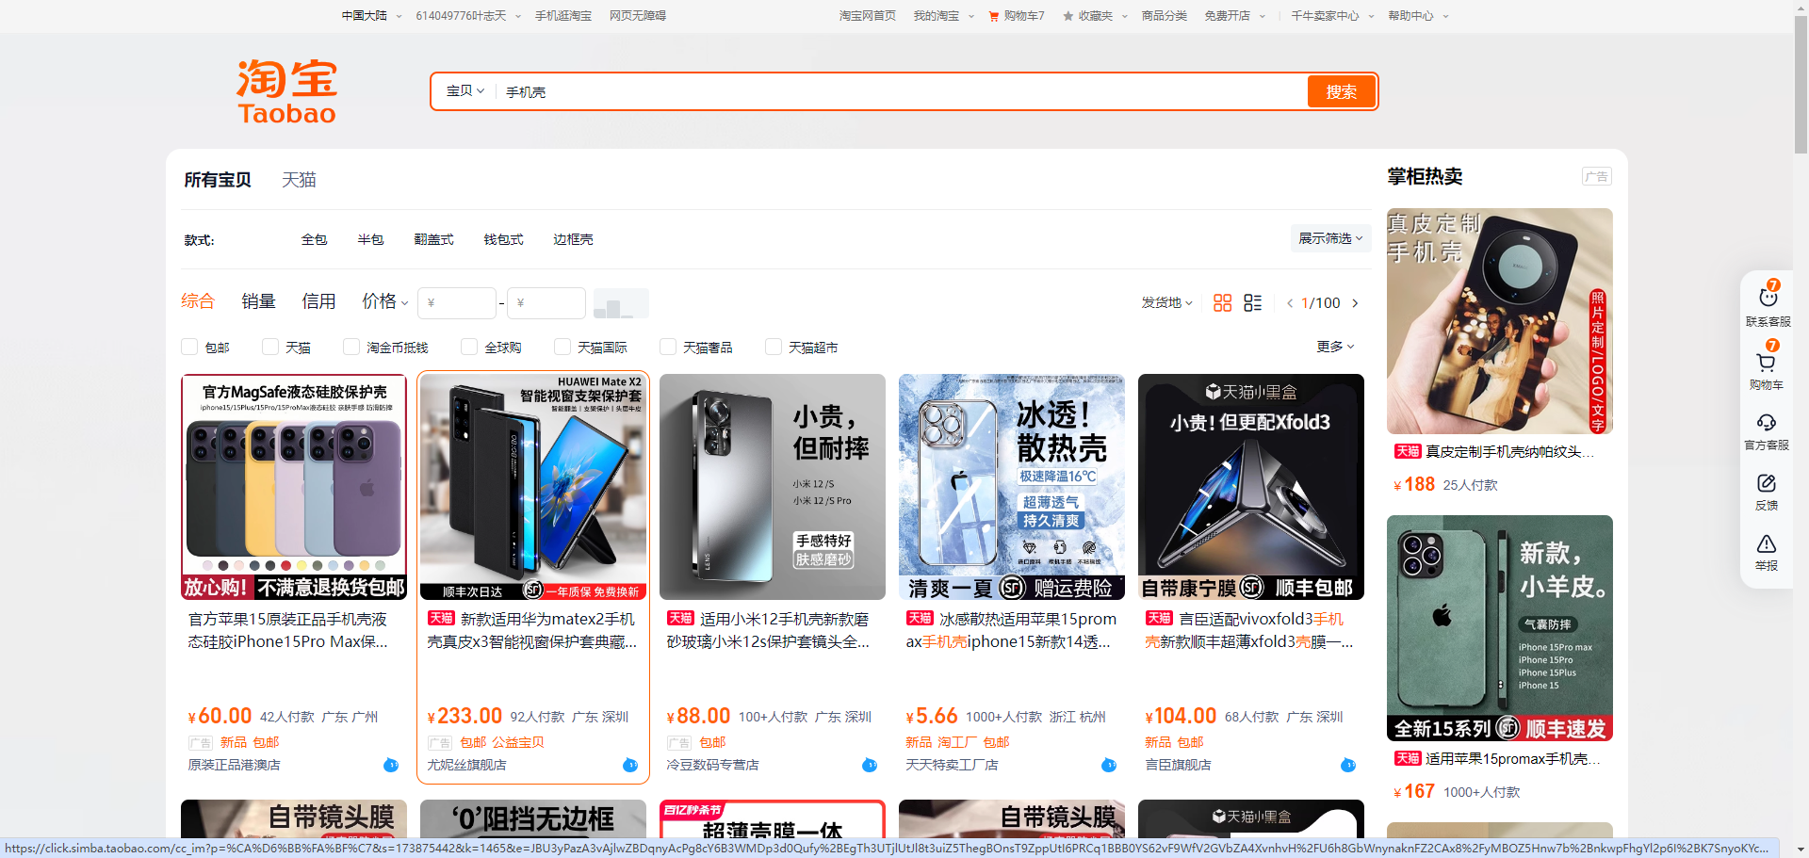Open 发货地 location dropdown
This screenshot has width=1809, height=858.
pyautogui.click(x=1166, y=303)
